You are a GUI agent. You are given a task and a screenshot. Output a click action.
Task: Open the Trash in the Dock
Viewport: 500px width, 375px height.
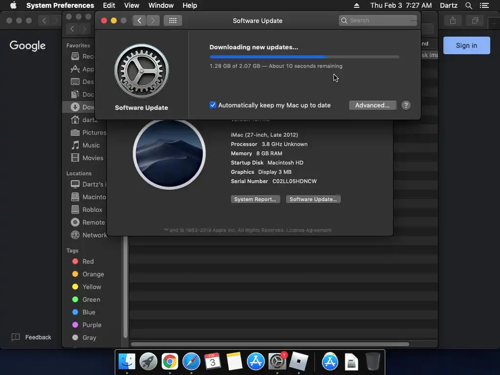(373, 362)
